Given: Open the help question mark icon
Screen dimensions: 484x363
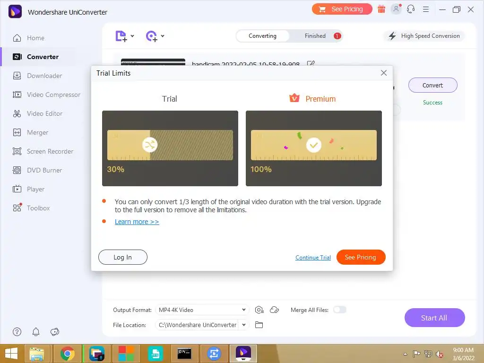Looking at the screenshot, I should [17, 332].
